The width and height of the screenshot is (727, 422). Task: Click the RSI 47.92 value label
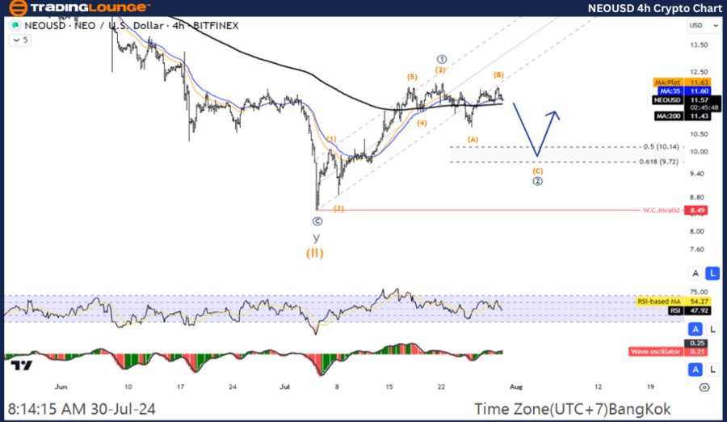[x=689, y=310]
